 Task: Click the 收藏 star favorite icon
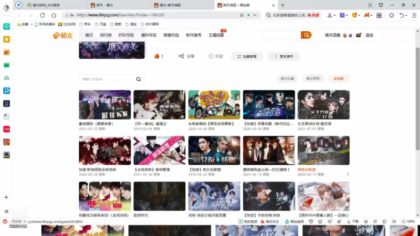pos(211,56)
